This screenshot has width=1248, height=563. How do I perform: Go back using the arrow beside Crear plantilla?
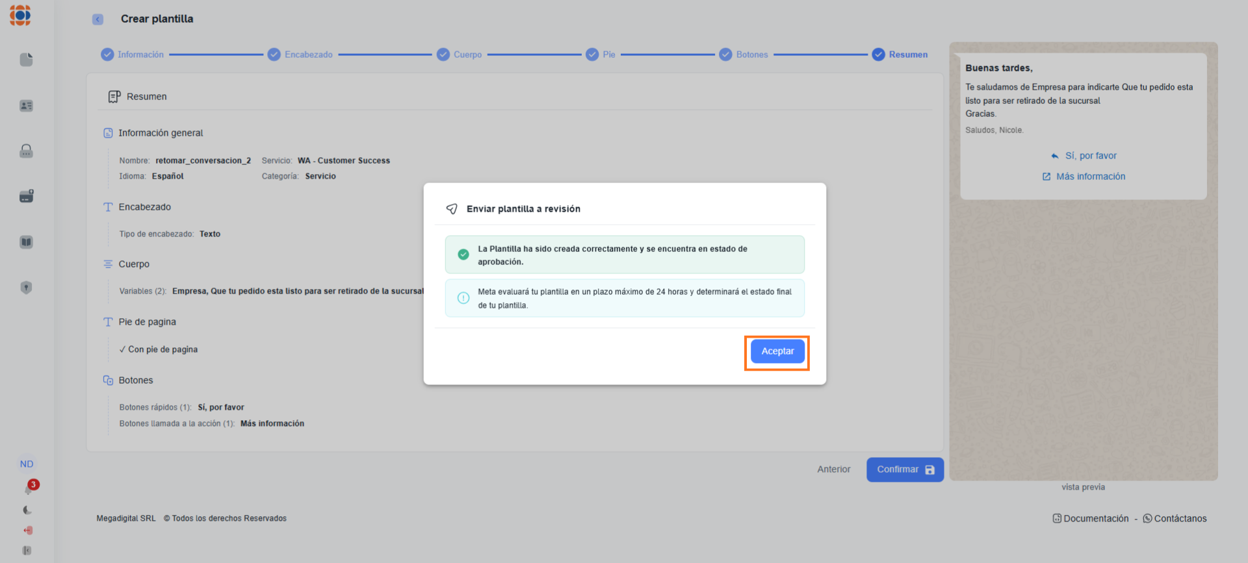[97, 19]
